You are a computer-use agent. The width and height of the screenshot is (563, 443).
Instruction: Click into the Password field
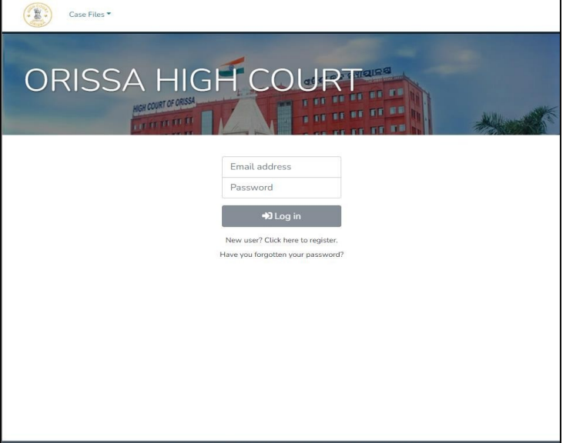click(x=281, y=188)
